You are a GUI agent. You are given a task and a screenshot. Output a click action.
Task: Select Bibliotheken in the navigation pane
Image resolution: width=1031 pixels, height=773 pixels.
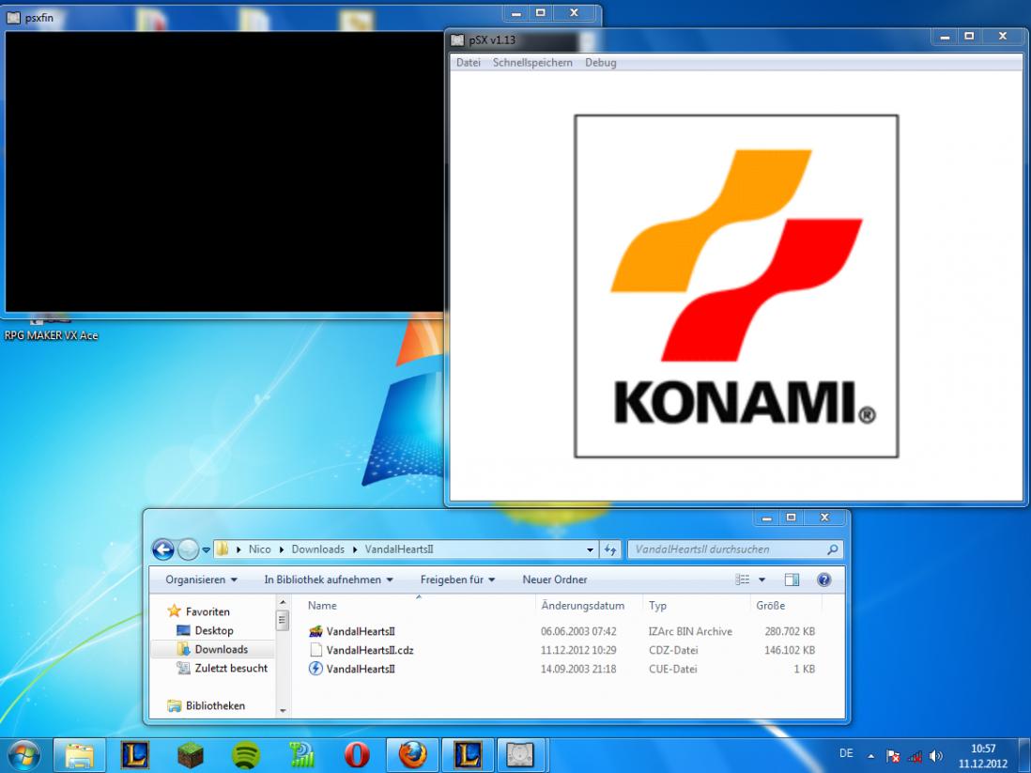coord(215,705)
